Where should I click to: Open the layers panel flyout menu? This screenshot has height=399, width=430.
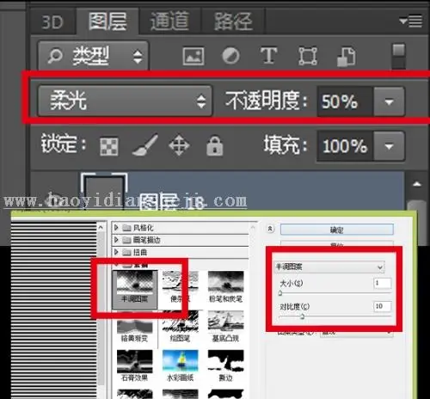pyautogui.click(x=411, y=21)
